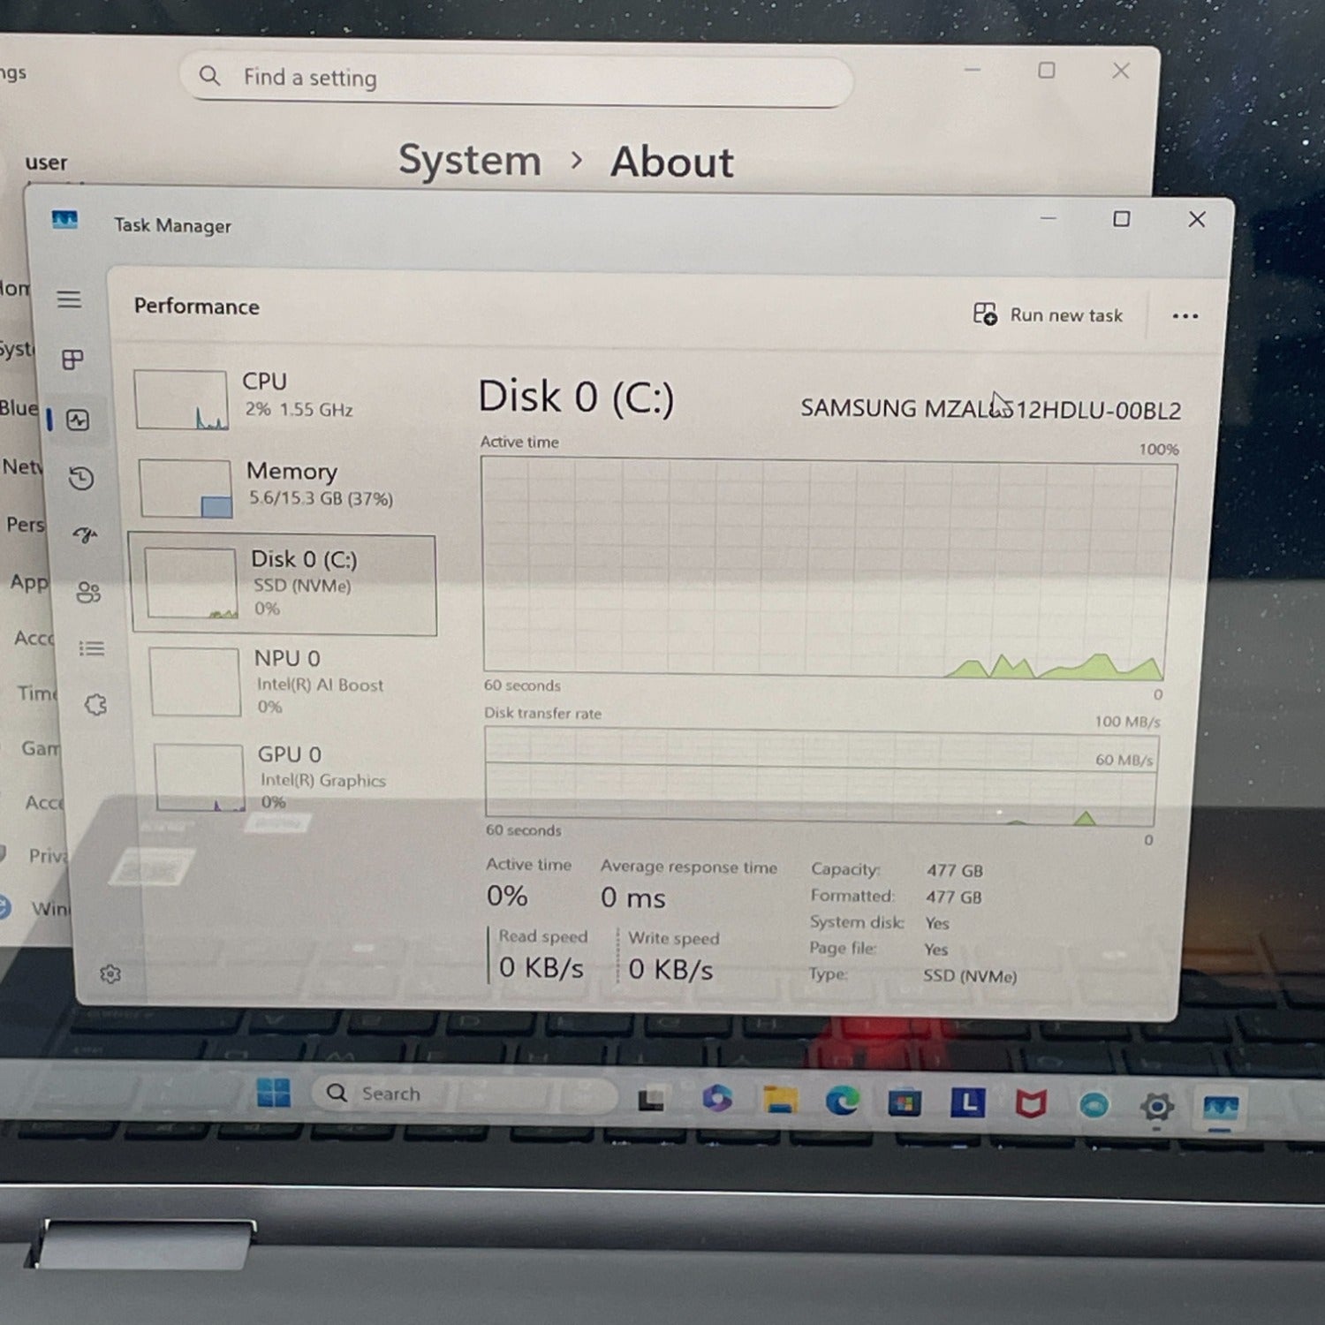The height and width of the screenshot is (1325, 1325).
Task: Open the Windows Start menu
Action: click(x=273, y=1093)
